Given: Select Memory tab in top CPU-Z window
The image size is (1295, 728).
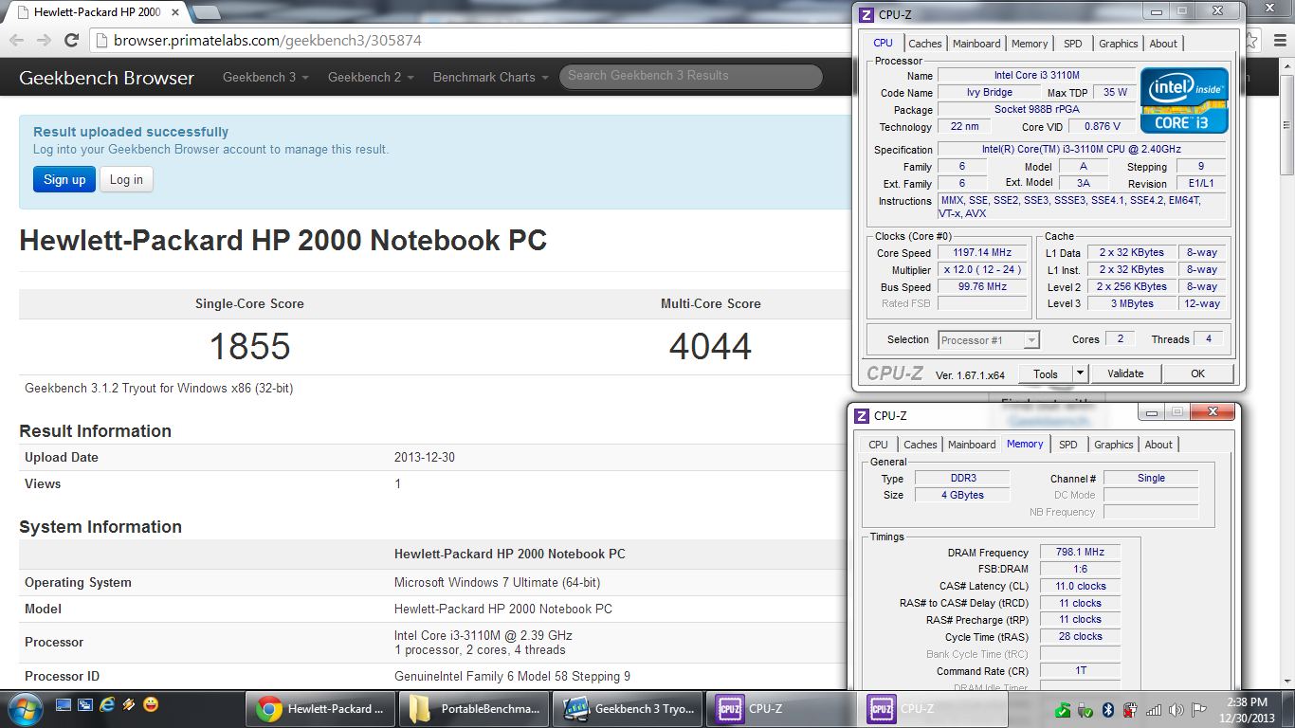Looking at the screenshot, I should pos(1030,44).
